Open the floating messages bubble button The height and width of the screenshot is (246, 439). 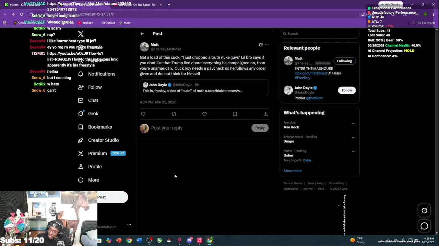pos(424,226)
